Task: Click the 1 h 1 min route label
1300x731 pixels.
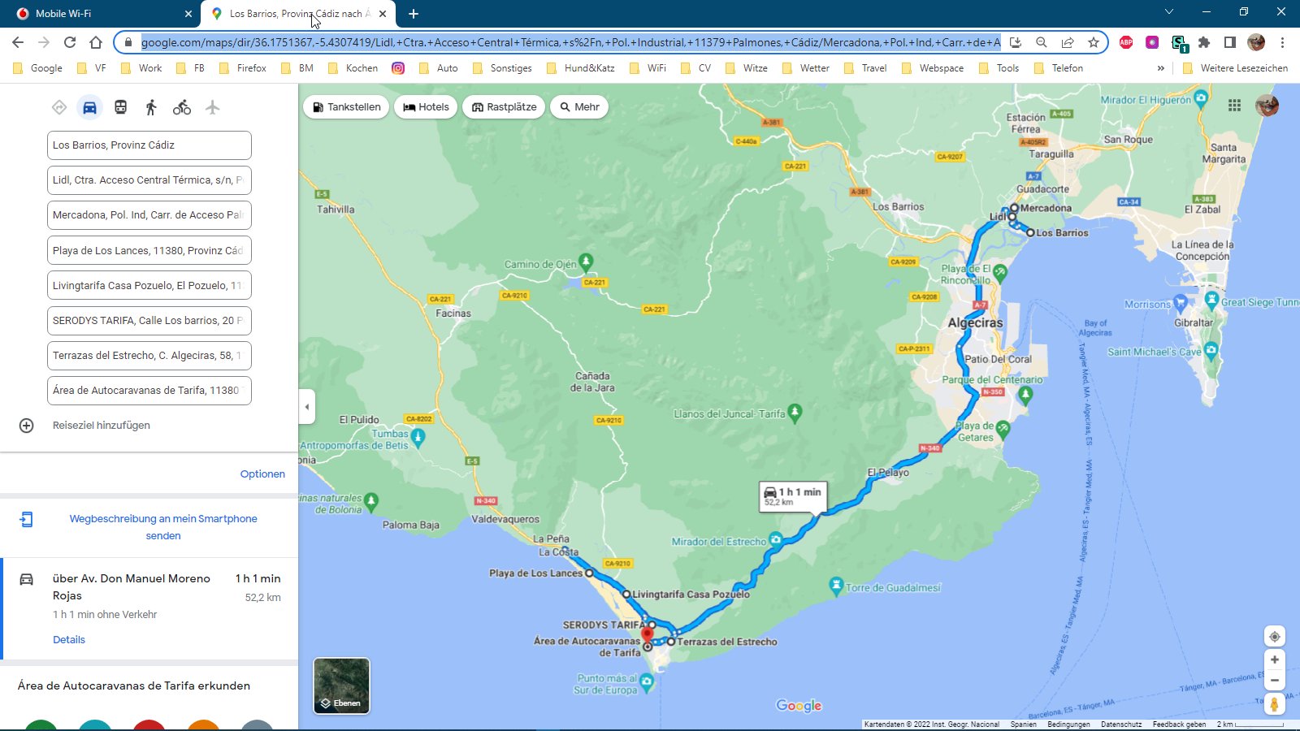Action: [793, 496]
